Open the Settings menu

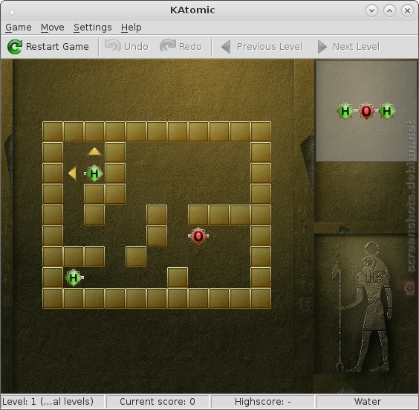[x=93, y=28]
